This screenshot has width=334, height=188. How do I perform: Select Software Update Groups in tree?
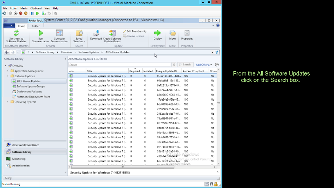31,86
